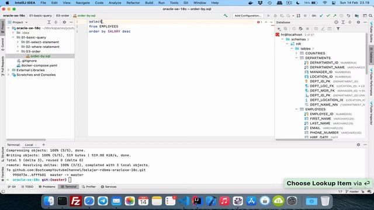The width and height of the screenshot is (374, 210).
Task: Open the Problems tool window tab
Action: (47, 187)
